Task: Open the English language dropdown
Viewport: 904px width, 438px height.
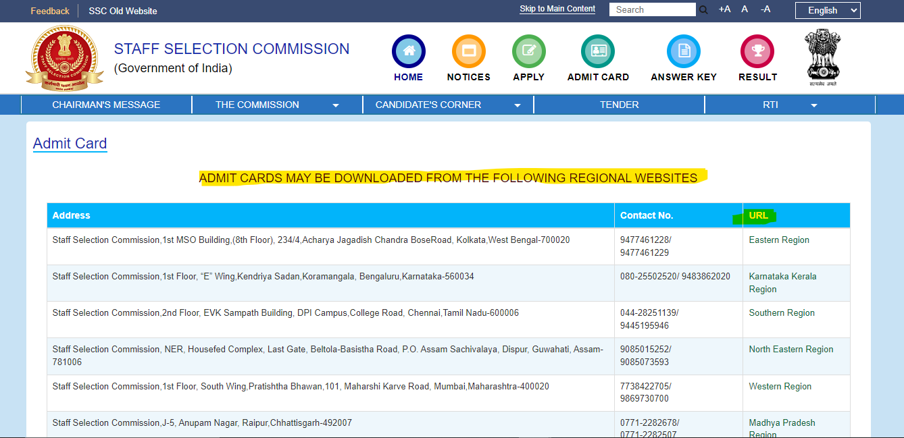Action: coord(828,10)
